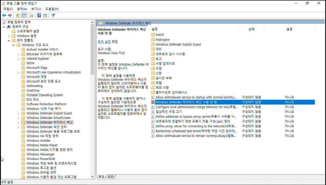Screen dimensions: 326x185
Task: Open the 동작(A) menu
Action: [22, 9]
